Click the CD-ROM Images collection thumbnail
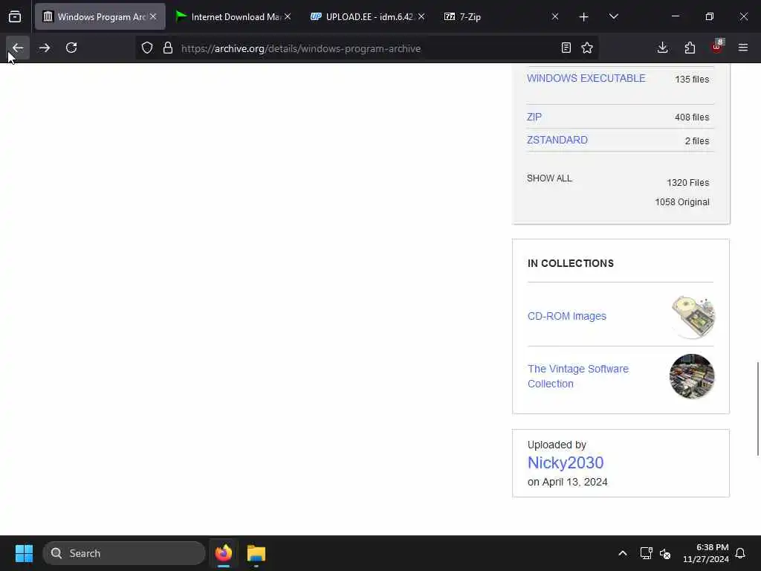Screen dimensions: 761x571 [693, 317]
